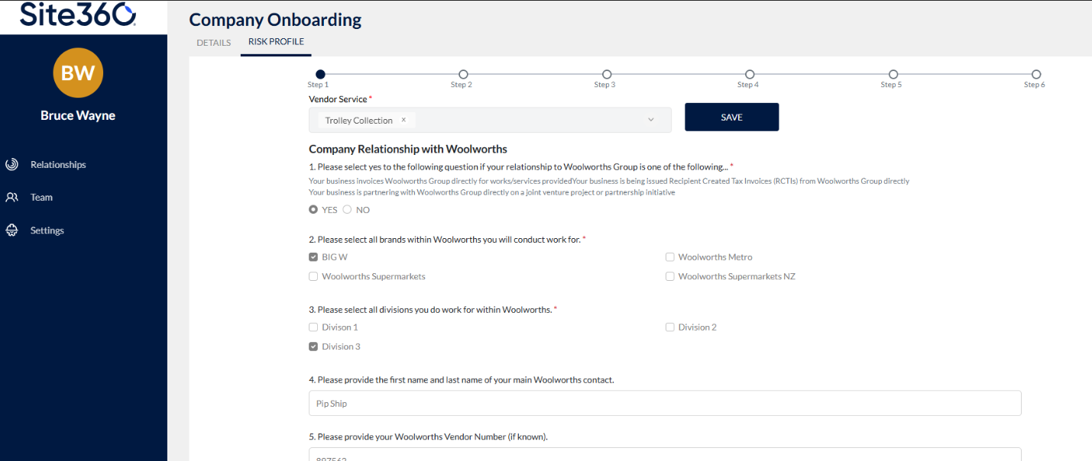Click the Woolworths Vendor Number field

665,454
